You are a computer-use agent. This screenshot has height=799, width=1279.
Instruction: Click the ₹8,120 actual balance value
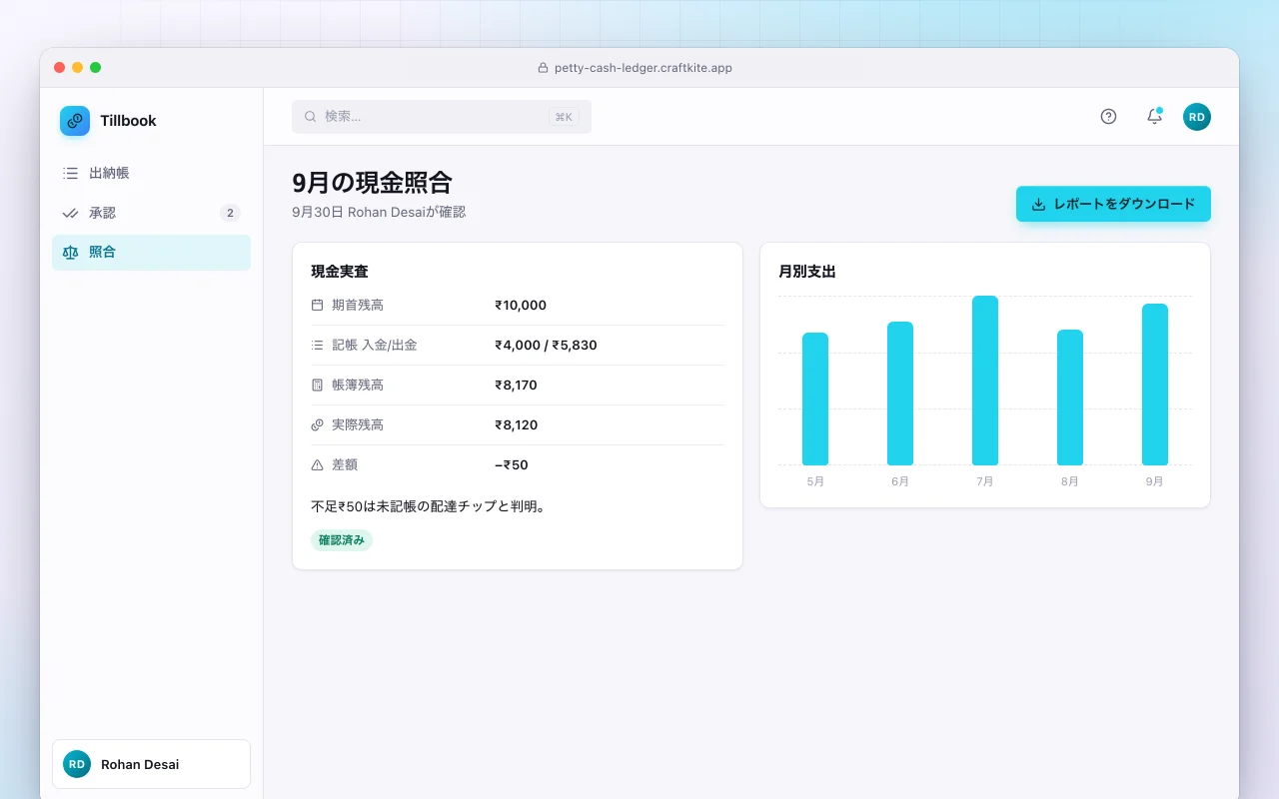(516, 424)
